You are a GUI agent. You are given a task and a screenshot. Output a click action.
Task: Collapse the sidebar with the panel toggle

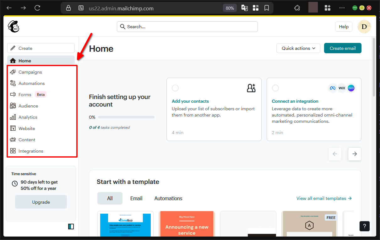coord(71,226)
